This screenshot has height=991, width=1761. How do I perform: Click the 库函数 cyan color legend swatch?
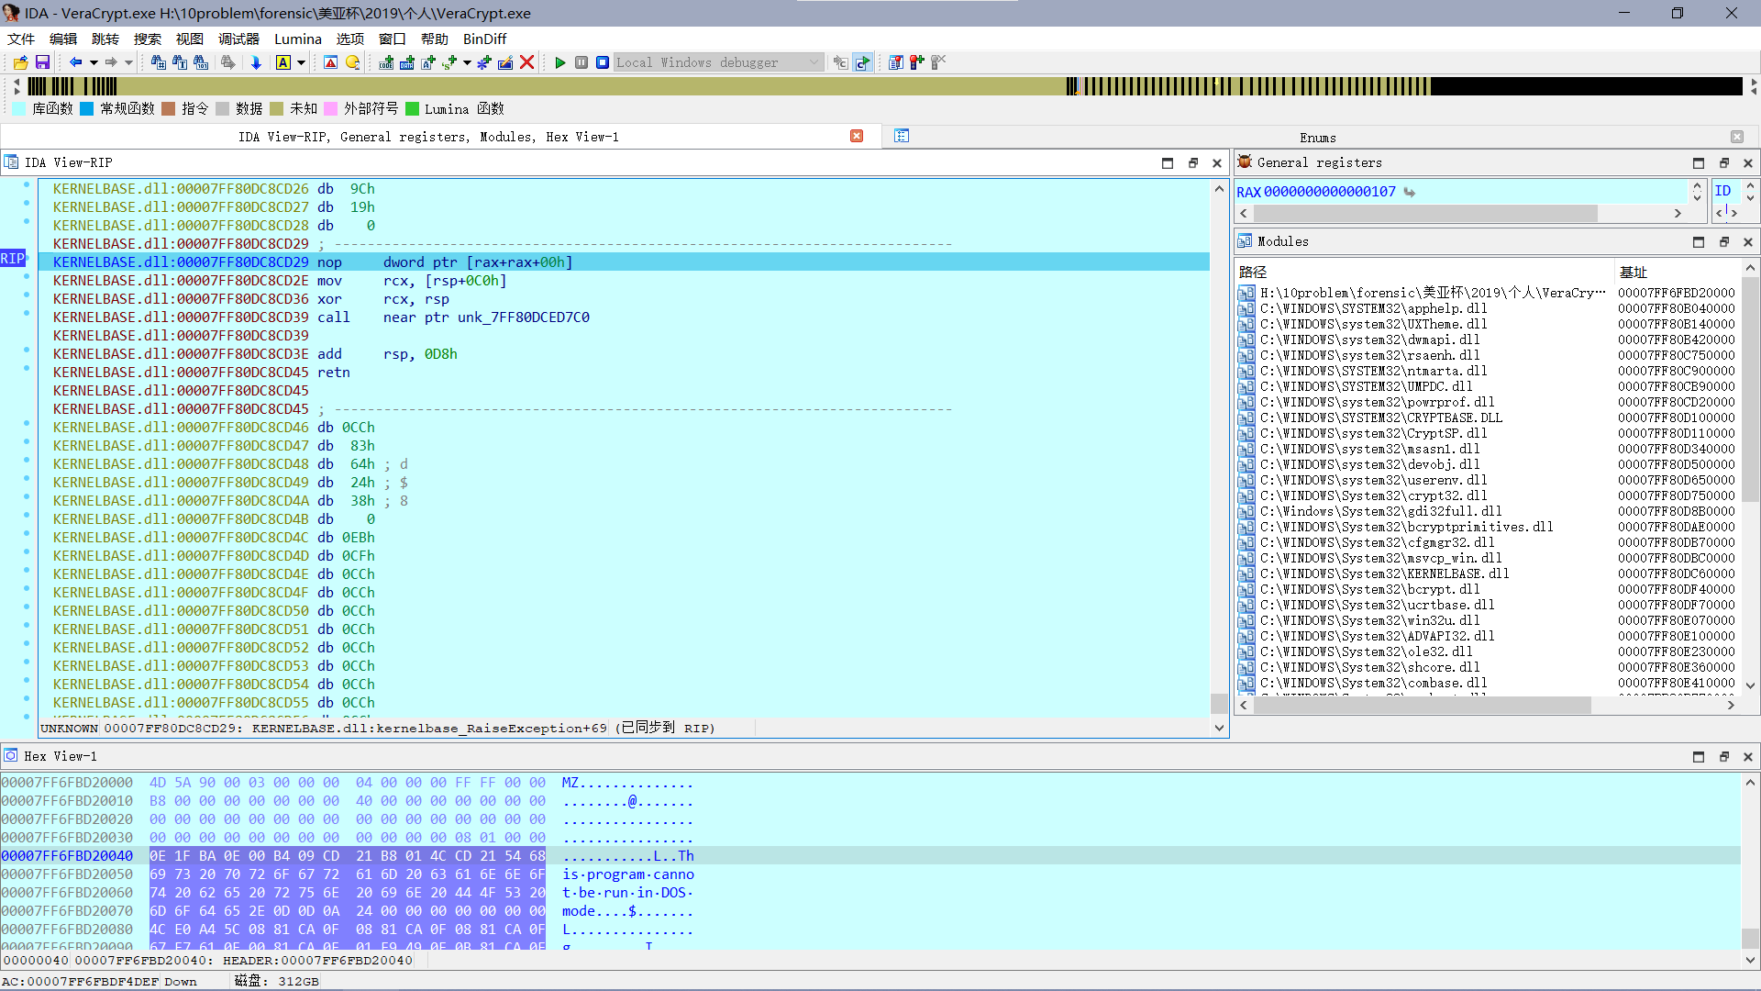19,108
